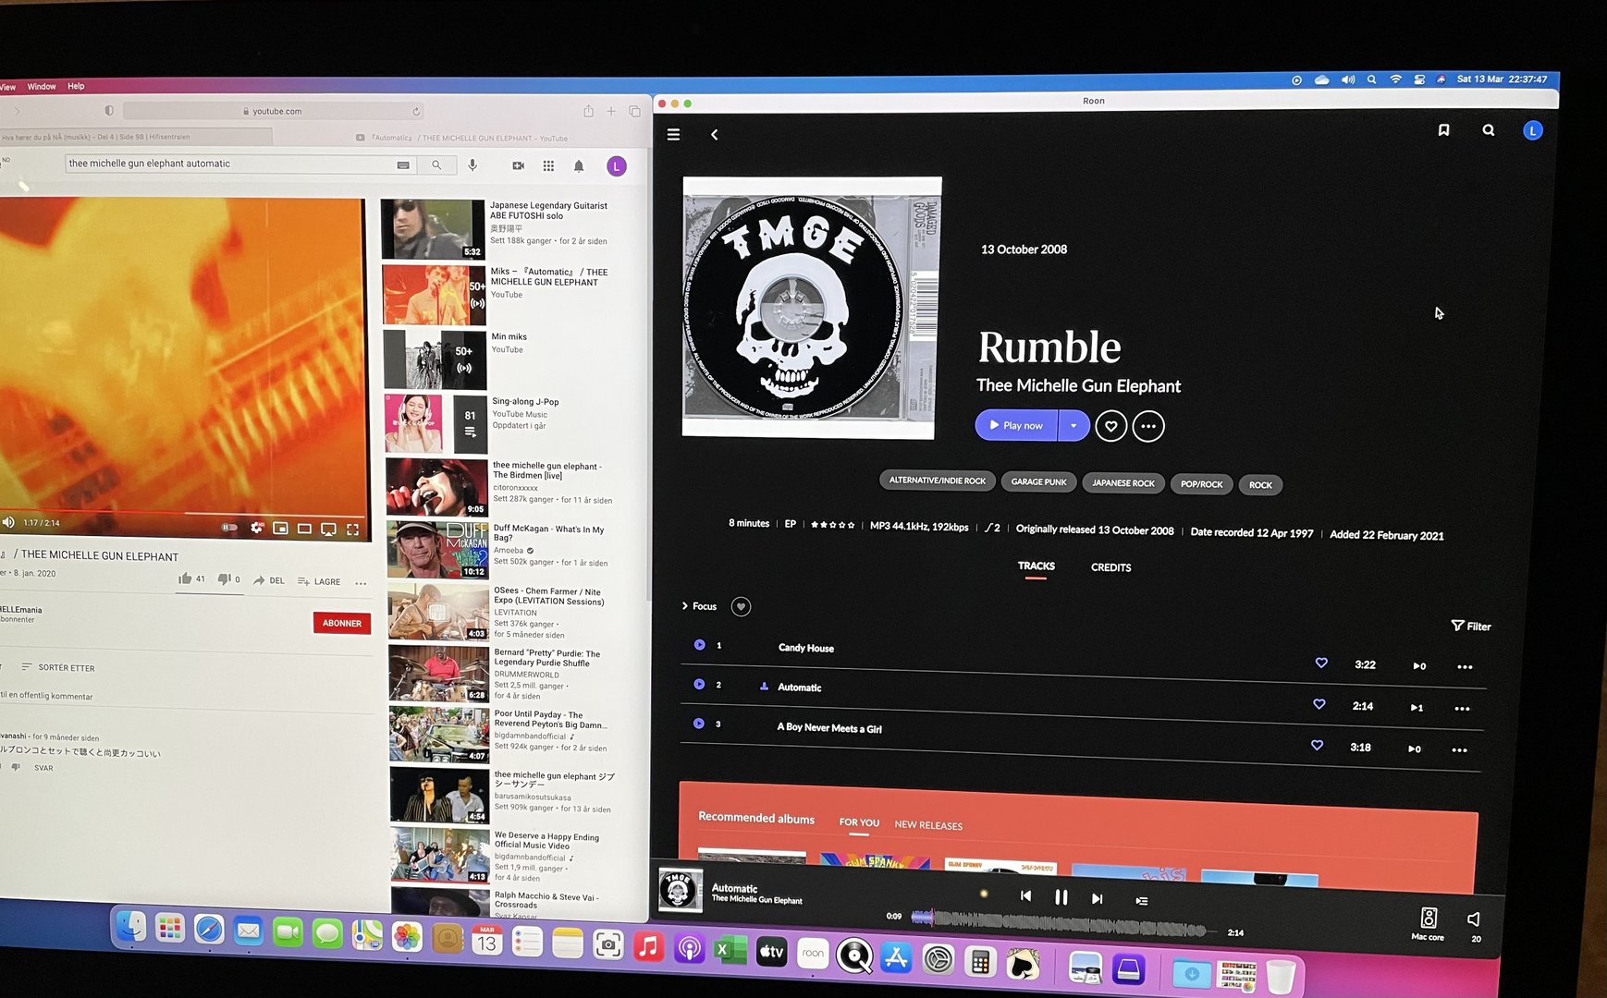Open the Roon play queue icon

[1142, 901]
